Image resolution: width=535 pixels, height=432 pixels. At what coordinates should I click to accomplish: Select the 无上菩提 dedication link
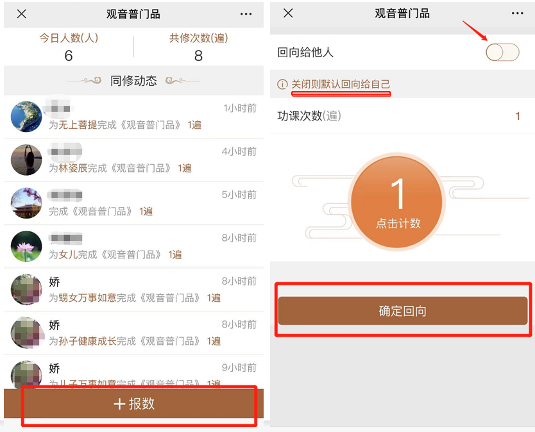click(78, 125)
